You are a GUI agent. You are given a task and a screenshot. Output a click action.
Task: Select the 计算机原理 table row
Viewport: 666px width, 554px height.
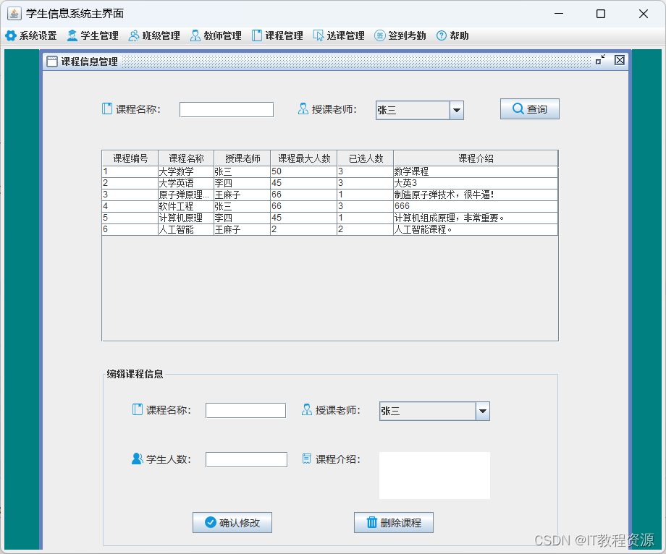(330, 218)
